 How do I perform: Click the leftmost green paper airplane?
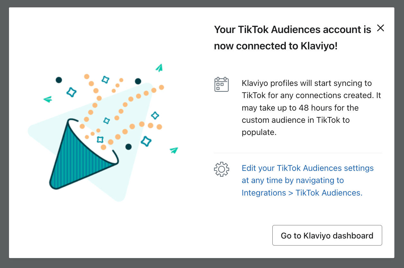pos(48,99)
